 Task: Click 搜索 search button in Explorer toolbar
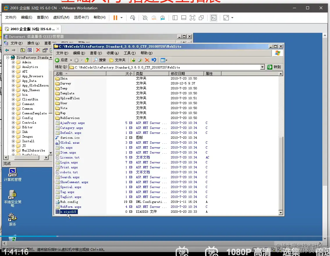coord(100,60)
